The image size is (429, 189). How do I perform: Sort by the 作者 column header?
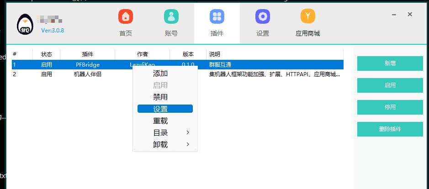(142, 54)
